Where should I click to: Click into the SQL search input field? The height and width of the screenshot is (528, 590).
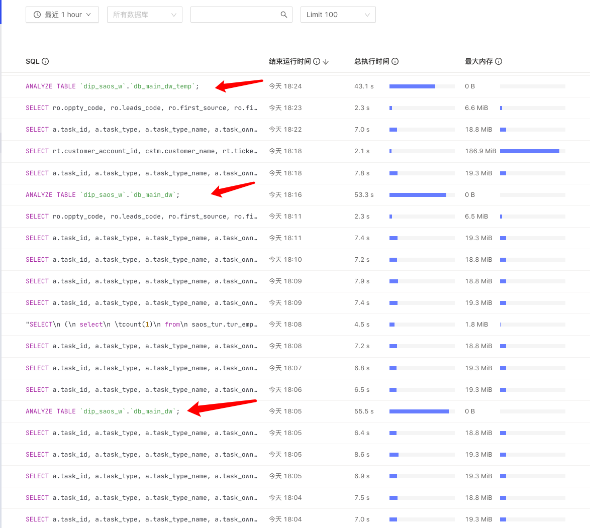(234, 15)
